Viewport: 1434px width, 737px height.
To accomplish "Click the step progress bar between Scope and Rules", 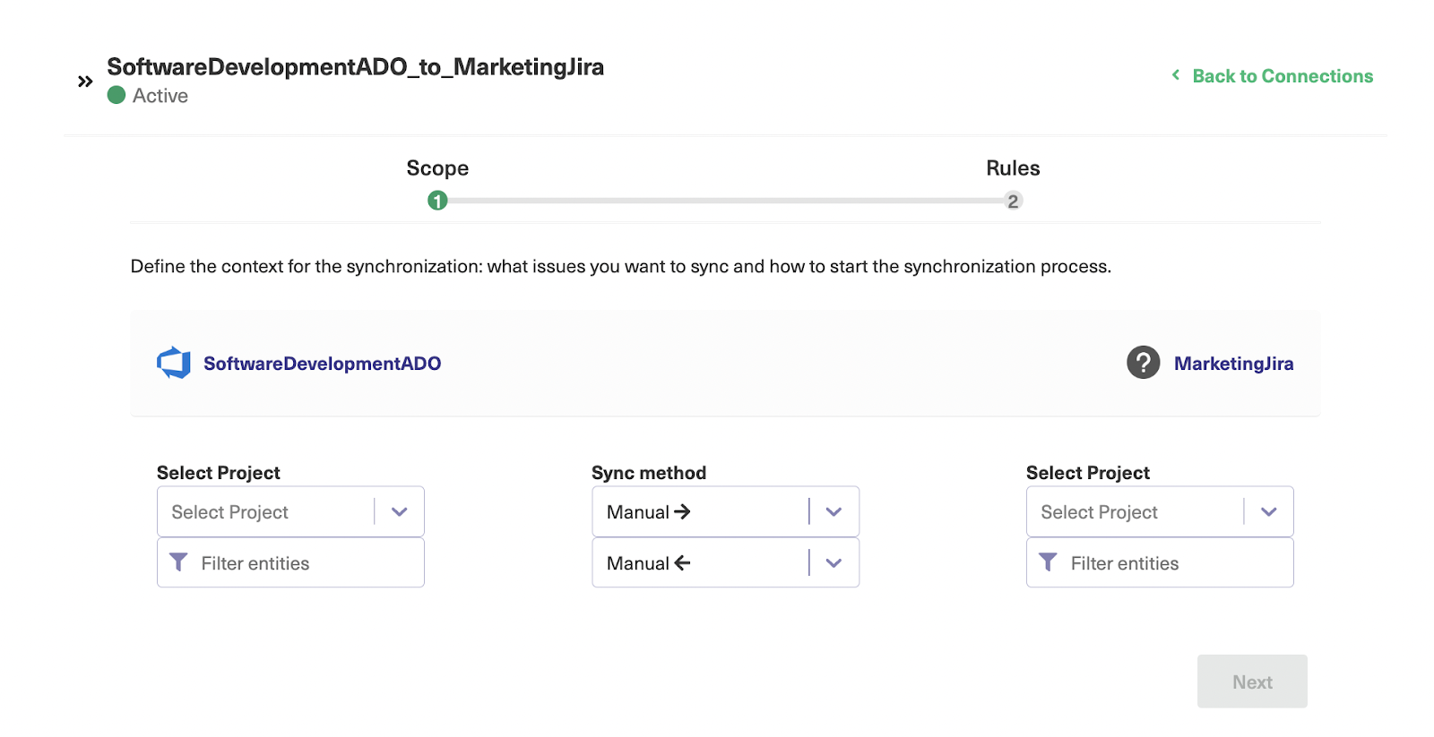I will point(725,201).
